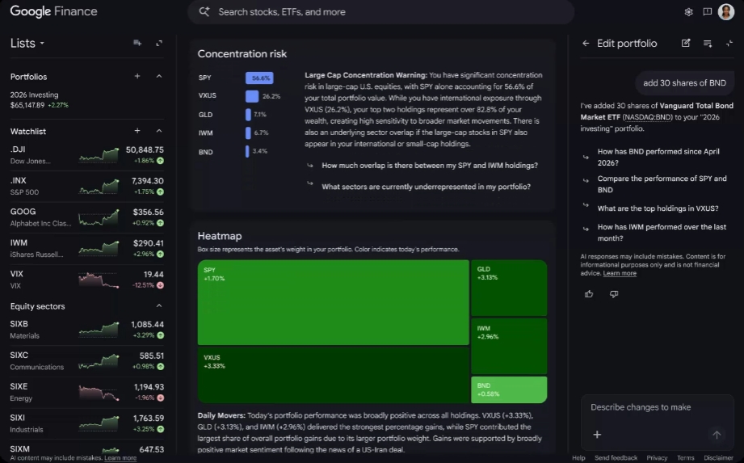Image resolution: width=744 pixels, height=463 pixels.
Task: Collapse the Edit portfolio panel with the minimize icon
Action: 729,43
